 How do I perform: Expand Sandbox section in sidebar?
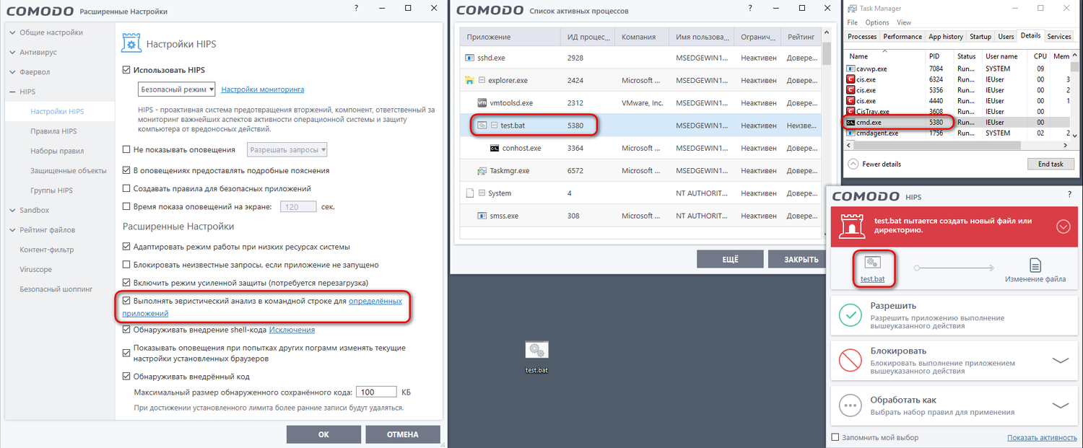(12, 210)
